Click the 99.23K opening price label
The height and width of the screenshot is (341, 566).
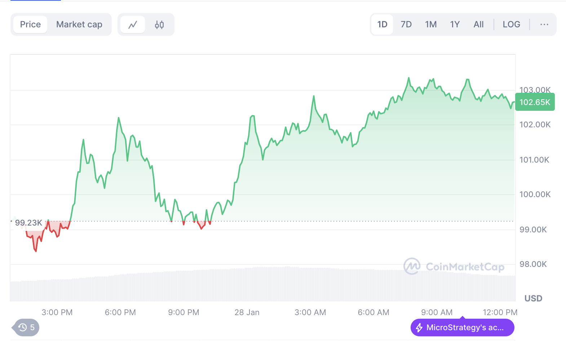28,223
